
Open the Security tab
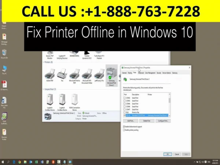click(x=159, y=73)
